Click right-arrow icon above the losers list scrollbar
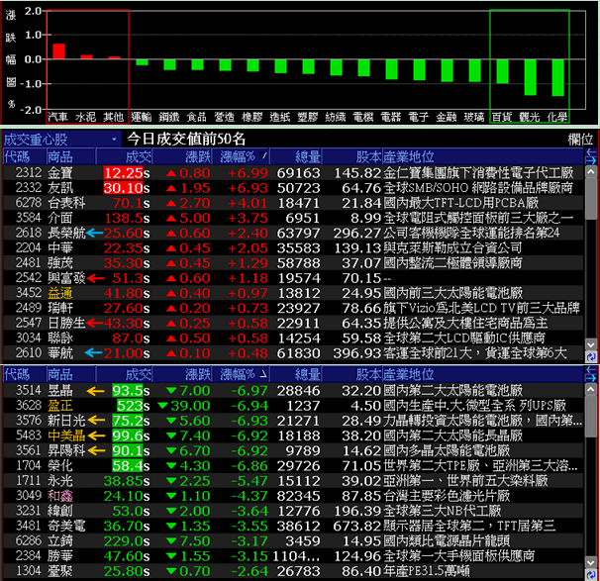This screenshot has width=600, height=581. tap(591, 377)
